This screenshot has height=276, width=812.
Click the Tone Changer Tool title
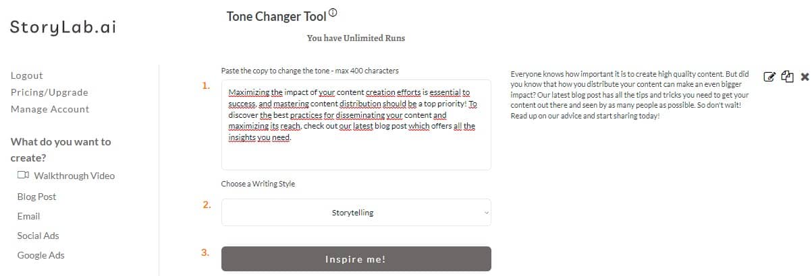pos(276,17)
